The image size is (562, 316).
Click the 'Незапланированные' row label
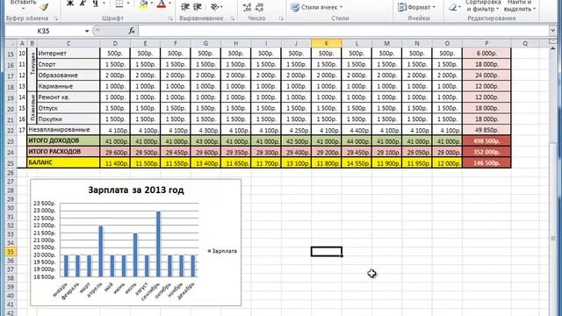point(63,130)
